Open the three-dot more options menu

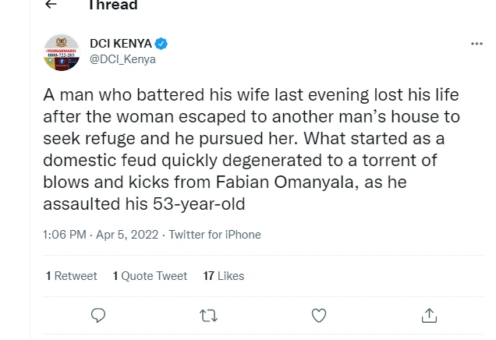[477, 44]
